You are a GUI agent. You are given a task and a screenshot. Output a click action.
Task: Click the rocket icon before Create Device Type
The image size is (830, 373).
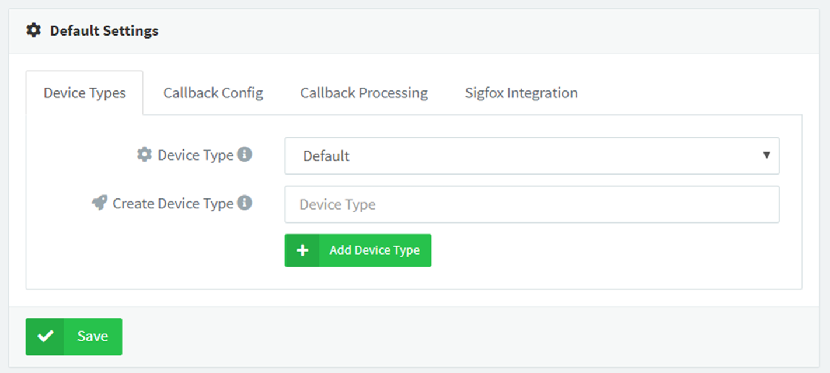point(100,203)
